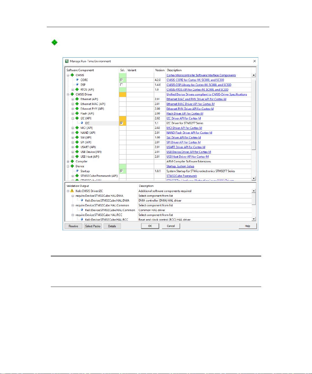Viewport: 312px width, 374px height.
Task: Click the Flash (API) component icon
Action: pos(76,113)
